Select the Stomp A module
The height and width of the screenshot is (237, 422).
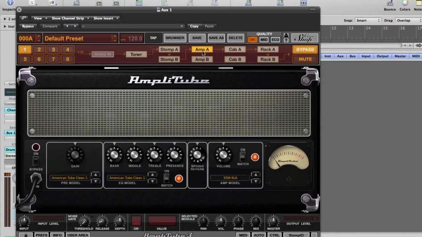(169, 49)
